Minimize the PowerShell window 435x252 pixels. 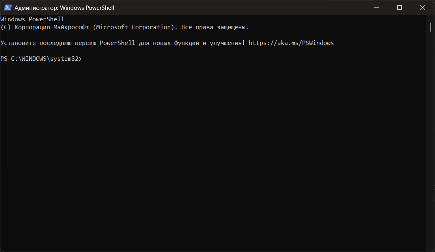(x=377, y=7)
